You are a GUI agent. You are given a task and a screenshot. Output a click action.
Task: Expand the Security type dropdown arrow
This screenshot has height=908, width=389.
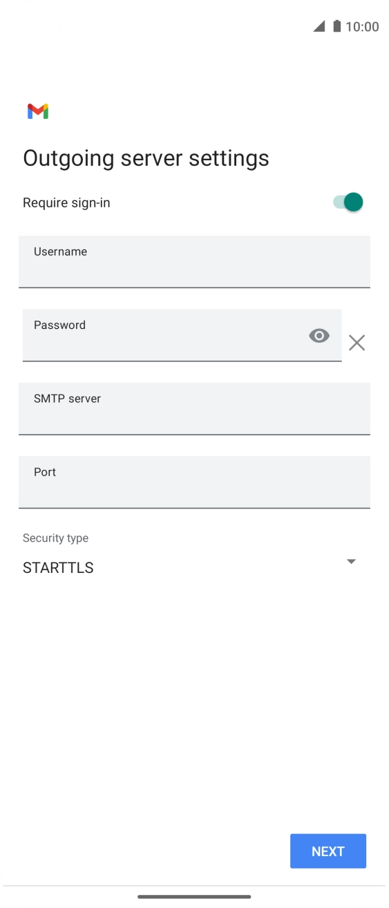point(351,561)
